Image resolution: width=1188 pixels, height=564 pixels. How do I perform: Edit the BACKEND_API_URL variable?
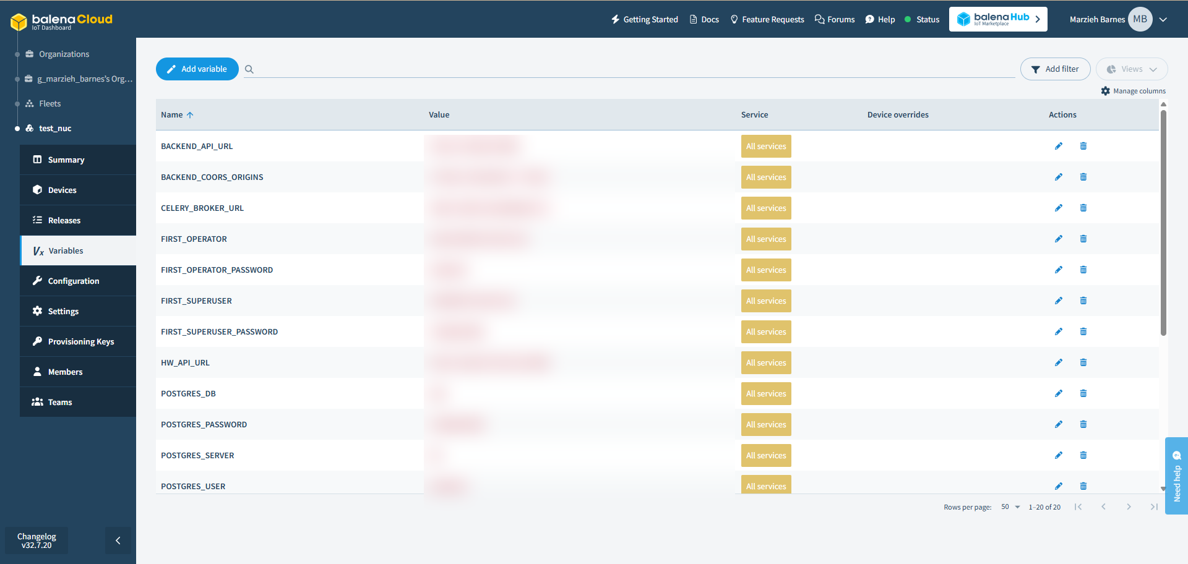point(1059,146)
